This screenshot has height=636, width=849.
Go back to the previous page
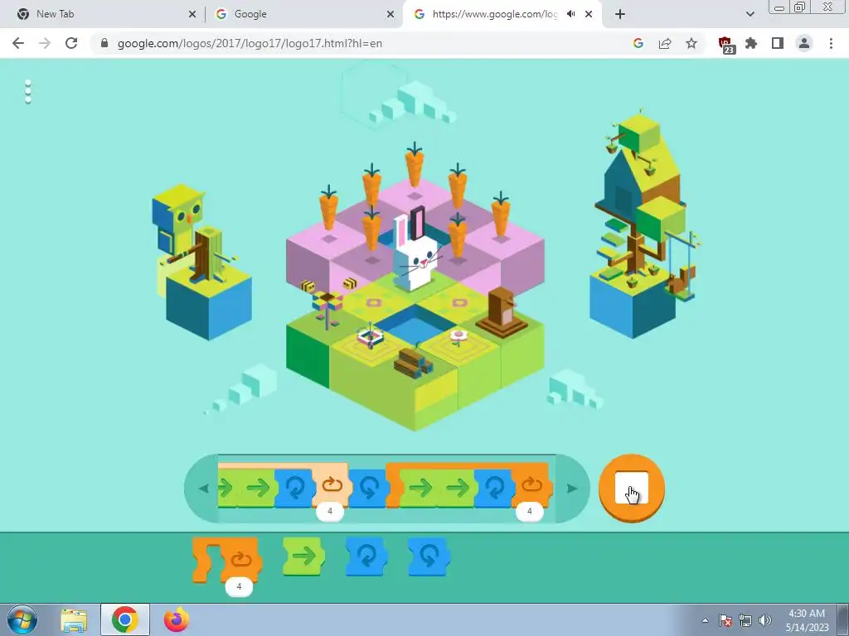[x=18, y=43]
